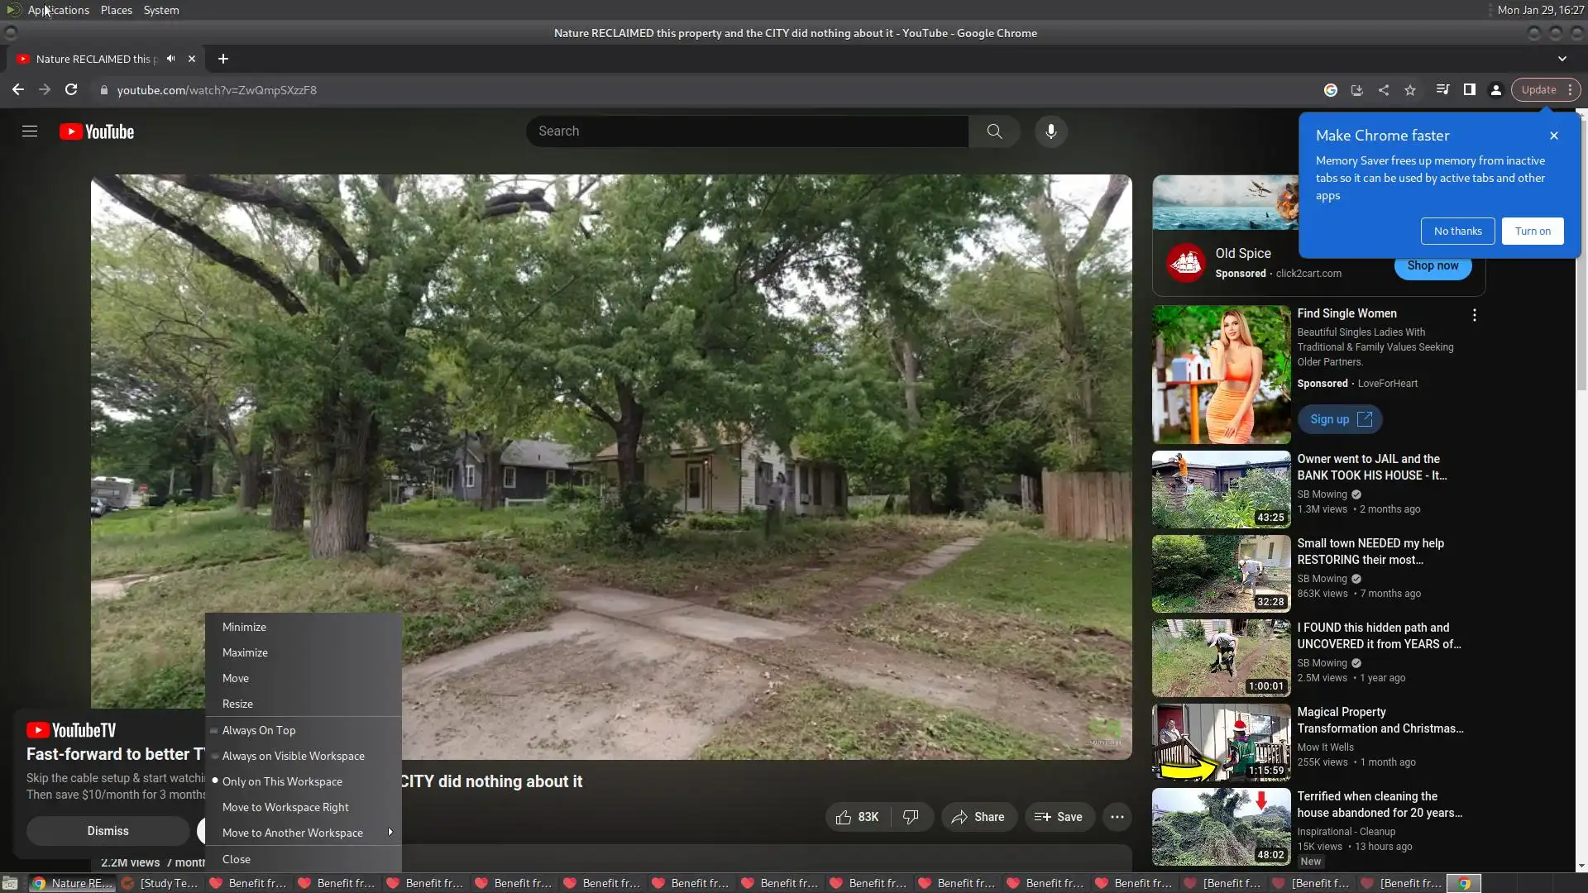The height and width of the screenshot is (893, 1588).
Task: Click the voice search microphone icon
Action: [x=1050, y=131]
